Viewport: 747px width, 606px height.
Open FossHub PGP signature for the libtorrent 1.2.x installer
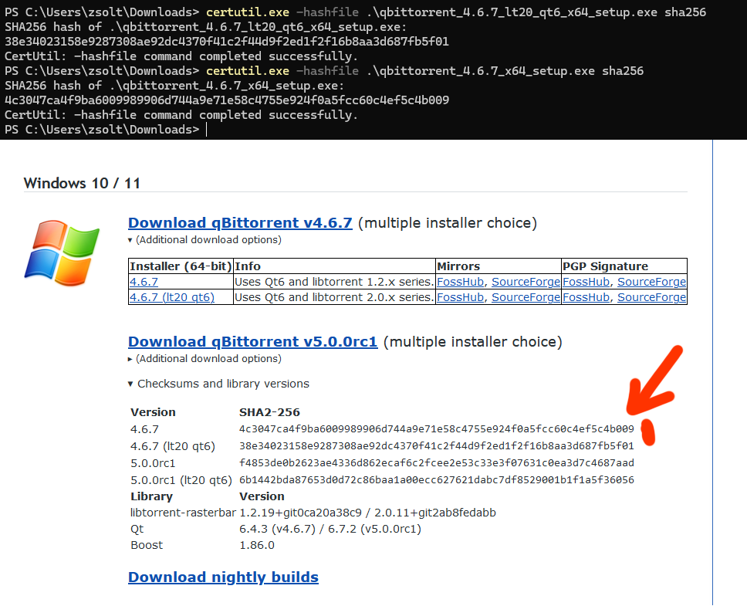click(586, 282)
